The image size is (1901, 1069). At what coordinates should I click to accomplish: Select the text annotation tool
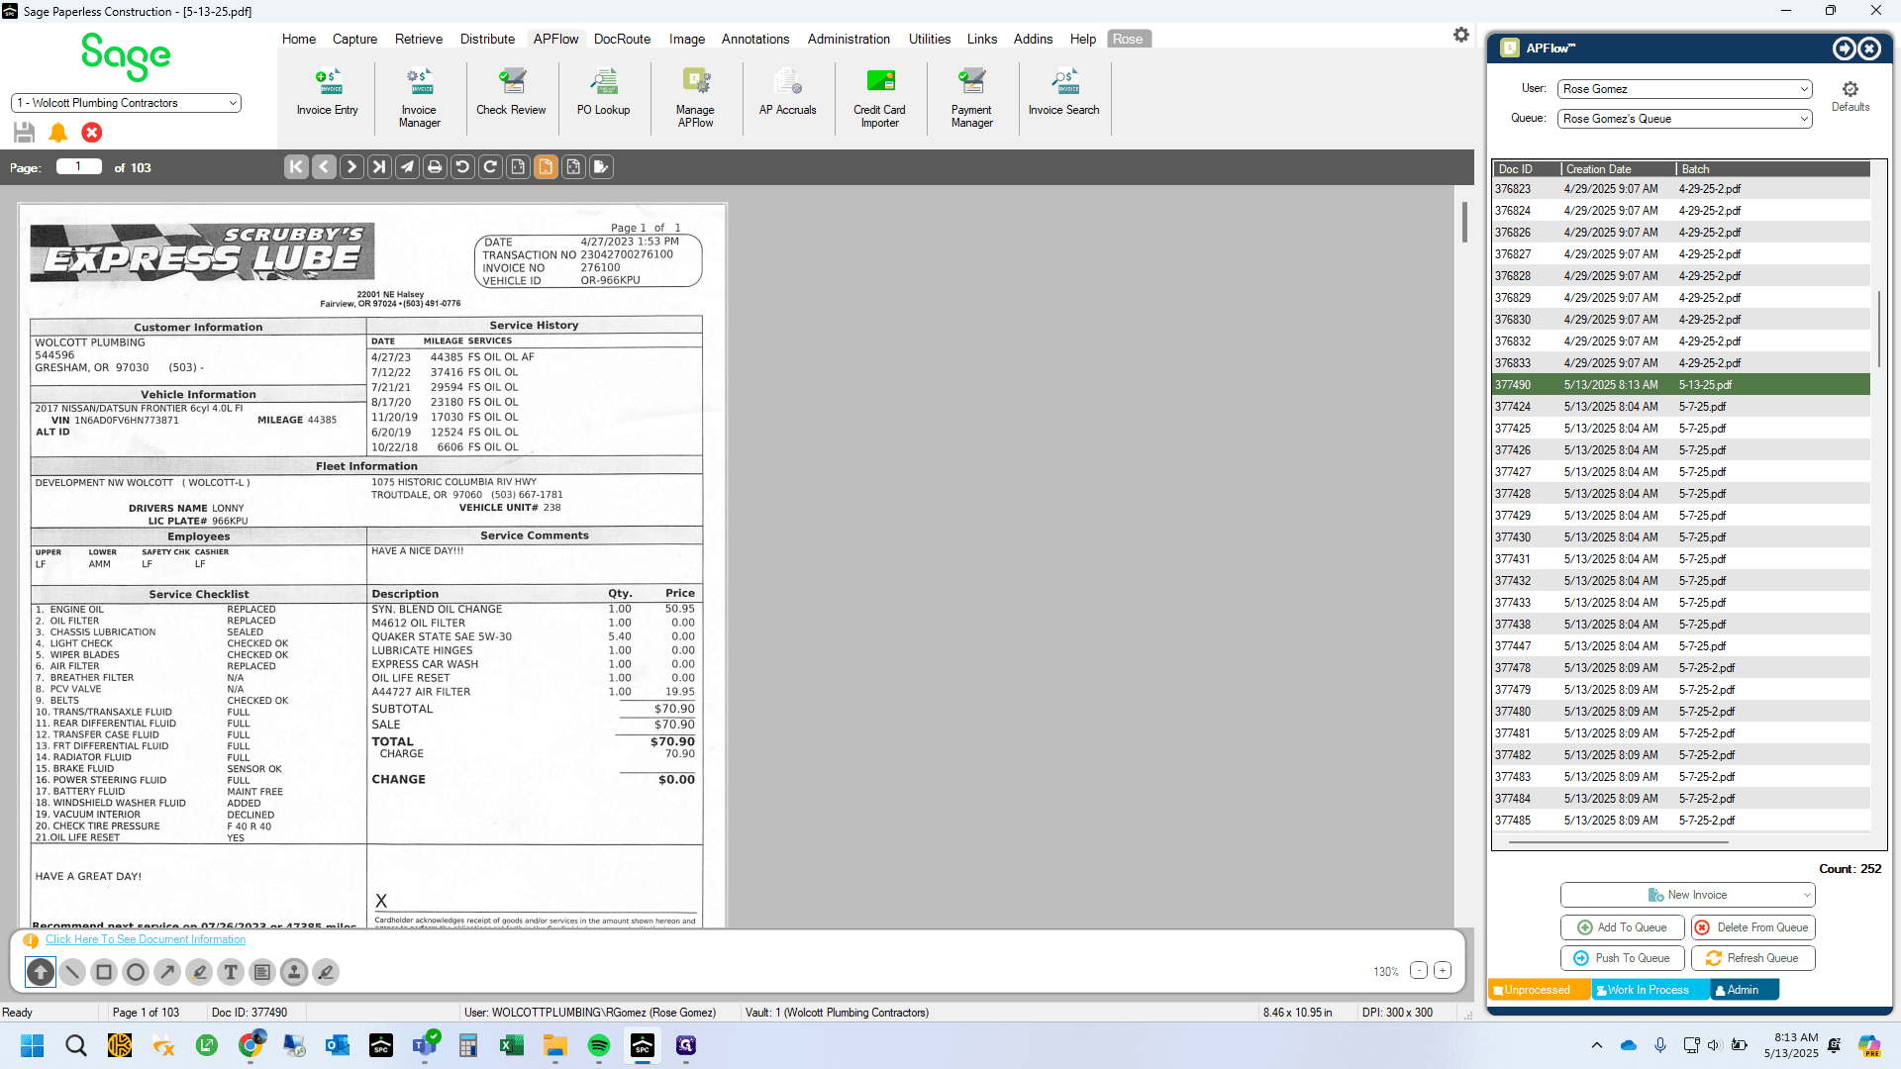click(x=231, y=972)
